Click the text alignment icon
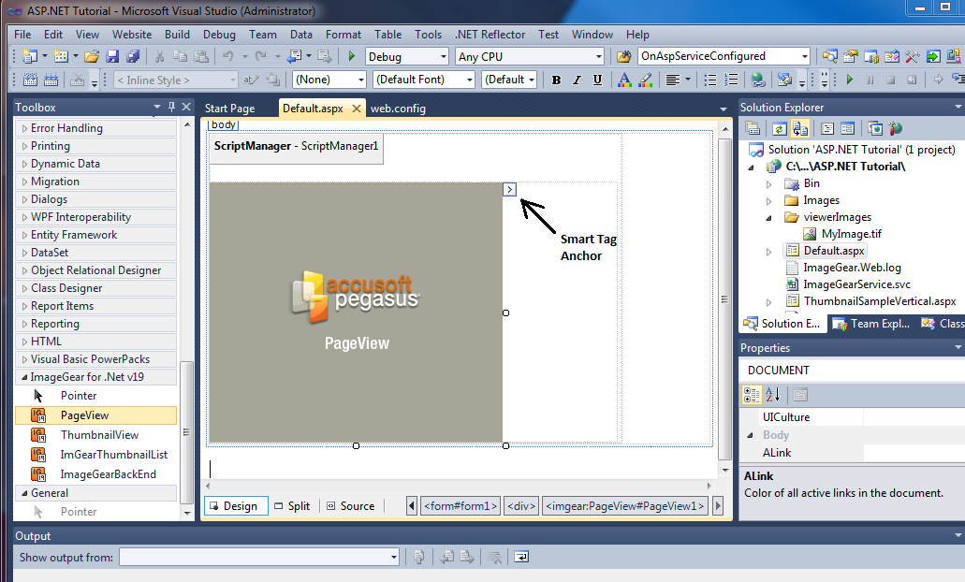 tap(673, 80)
